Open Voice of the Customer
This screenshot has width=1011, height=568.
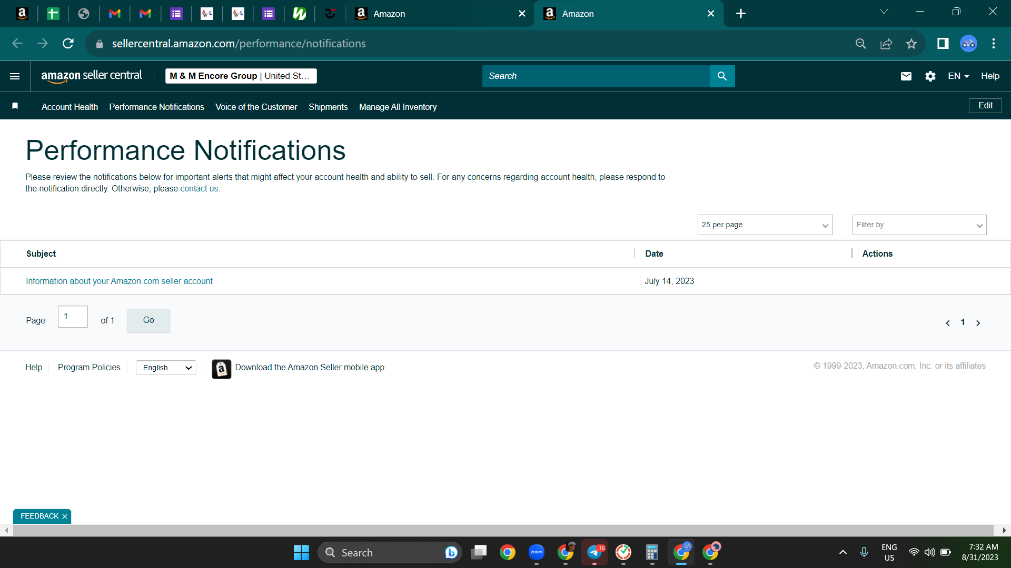tap(256, 107)
